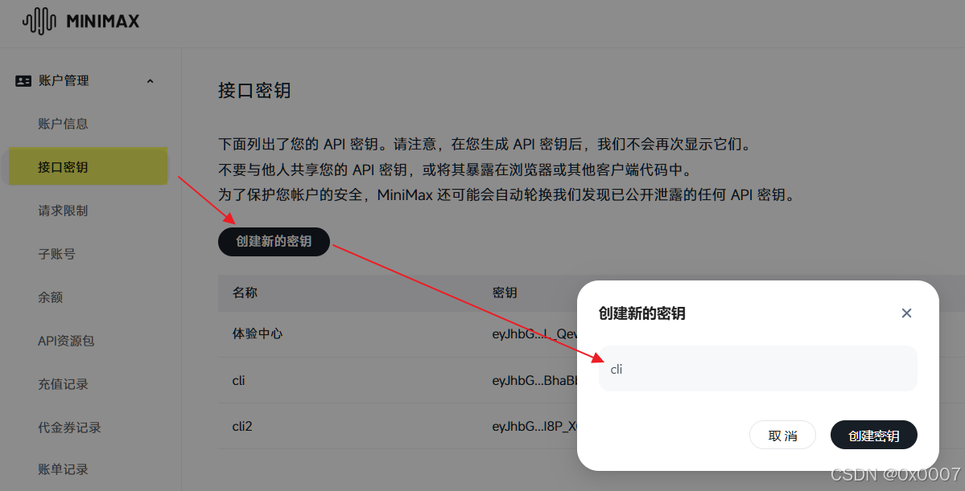Click the cli2 key name cell
This screenshot has height=491, width=965.
coord(242,426)
